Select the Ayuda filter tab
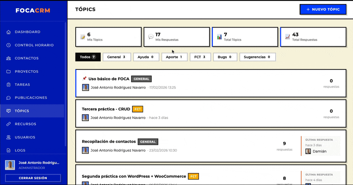Screen dimensions: 353x185 146,57
